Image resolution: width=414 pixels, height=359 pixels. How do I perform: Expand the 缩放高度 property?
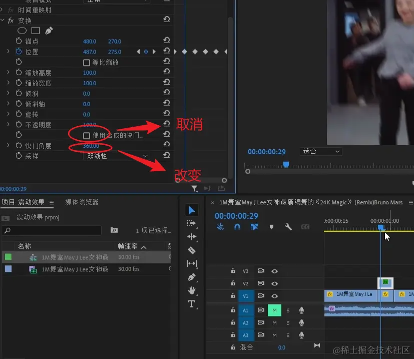tap(8, 72)
